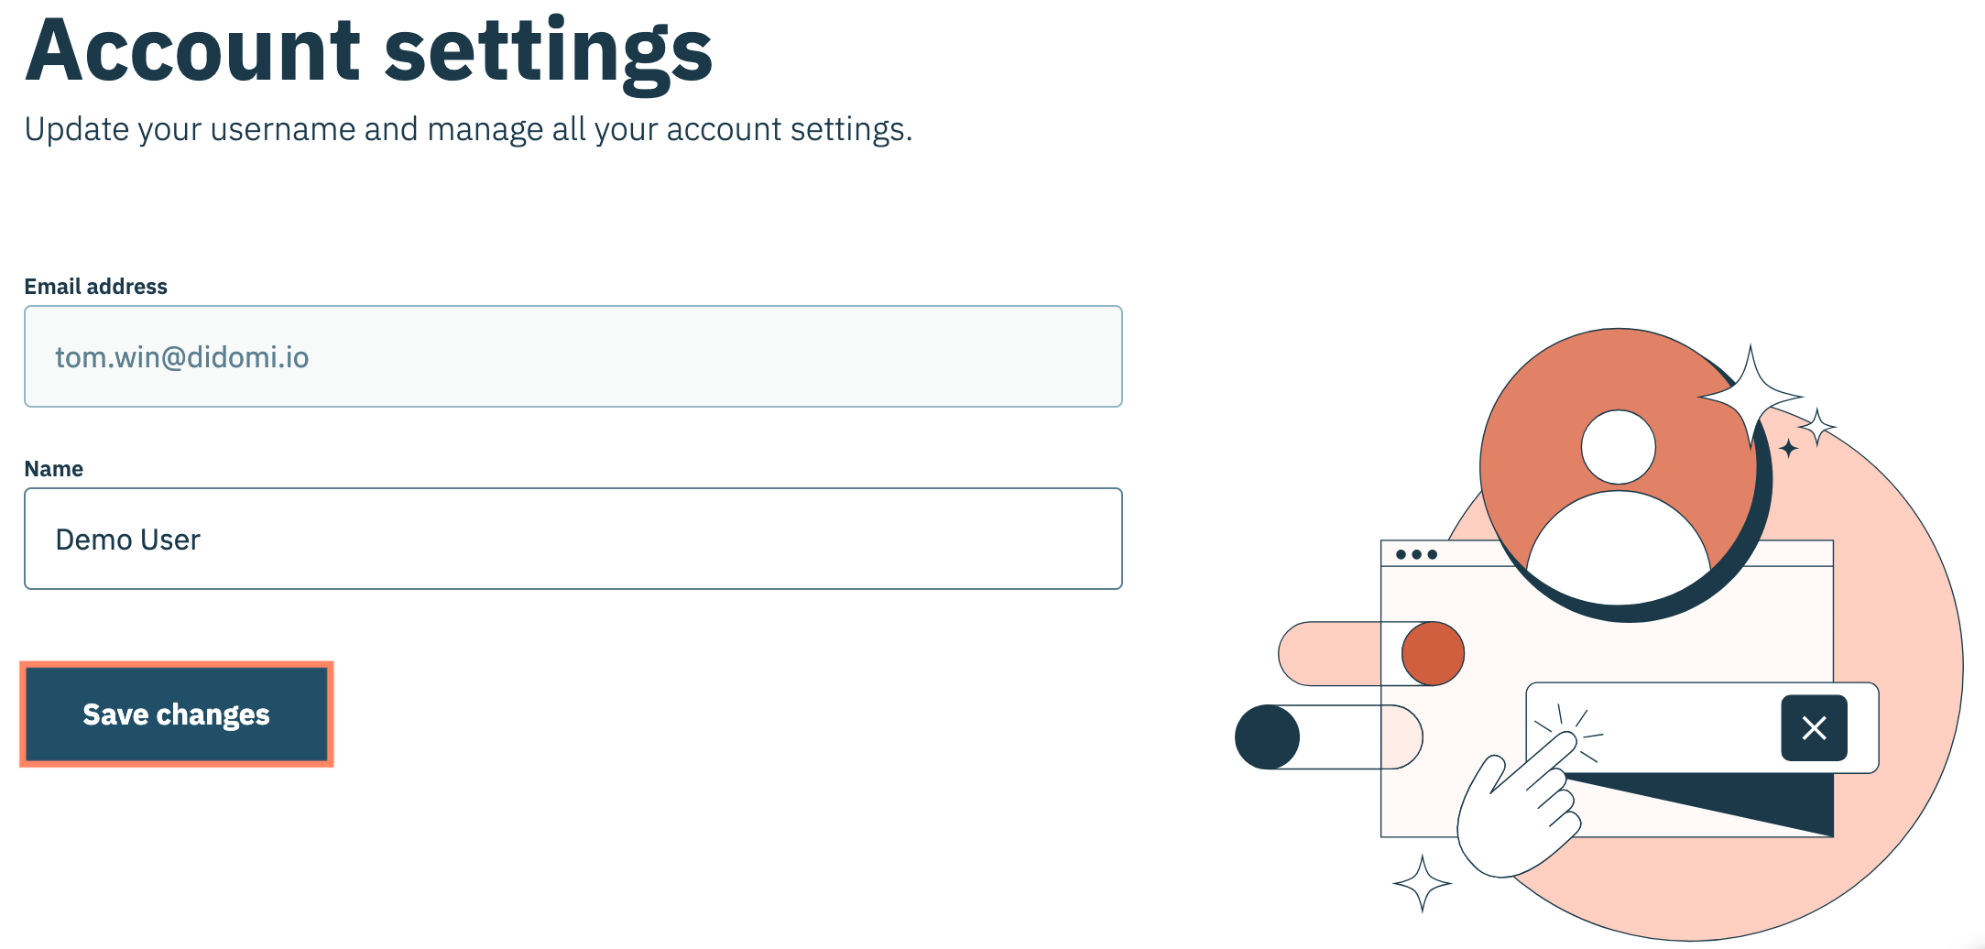
Task: Focus the Email address input field
Action: [573, 356]
